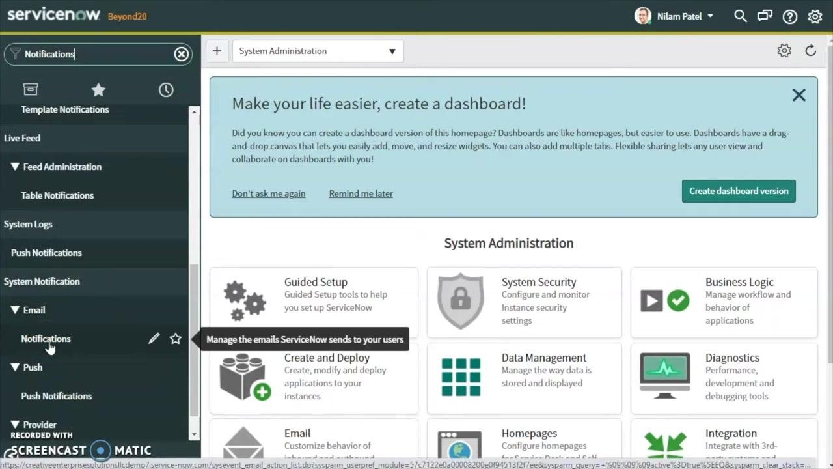Open the Connect chat sidebar icon
The width and height of the screenshot is (833, 469).
765,16
